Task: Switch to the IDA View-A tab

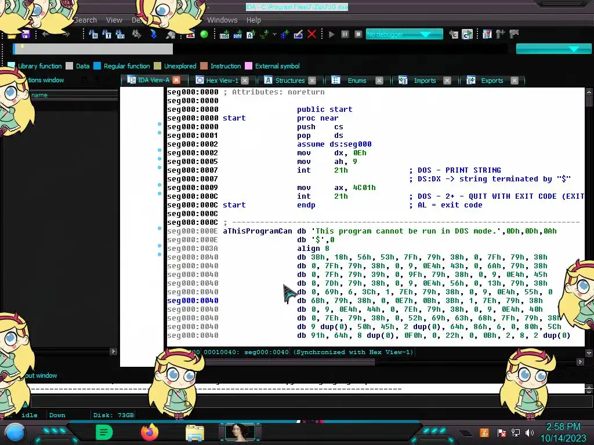Action: (153, 80)
